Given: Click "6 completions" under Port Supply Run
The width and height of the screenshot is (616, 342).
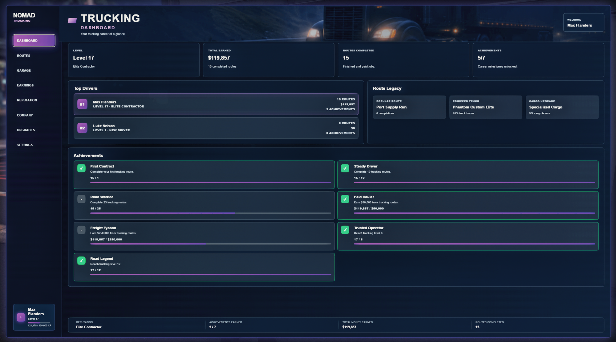Looking at the screenshot, I should tap(385, 113).
